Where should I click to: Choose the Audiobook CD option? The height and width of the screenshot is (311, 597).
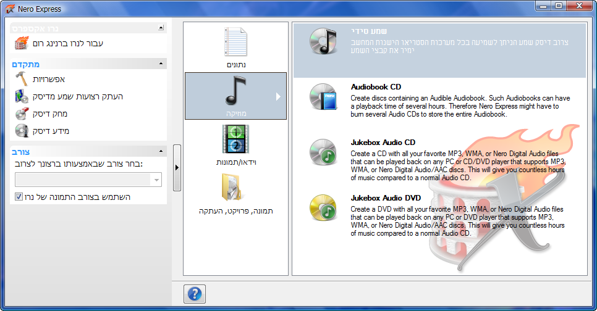click(x=440, y=101)
